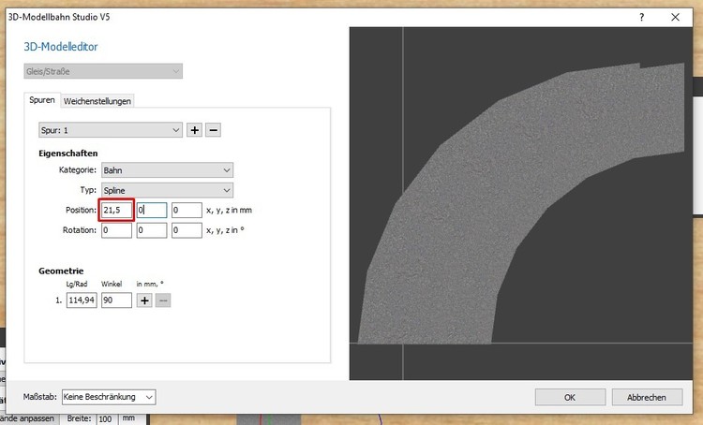Expand the Spur: 1 dropdown

(x=111, y=130)
